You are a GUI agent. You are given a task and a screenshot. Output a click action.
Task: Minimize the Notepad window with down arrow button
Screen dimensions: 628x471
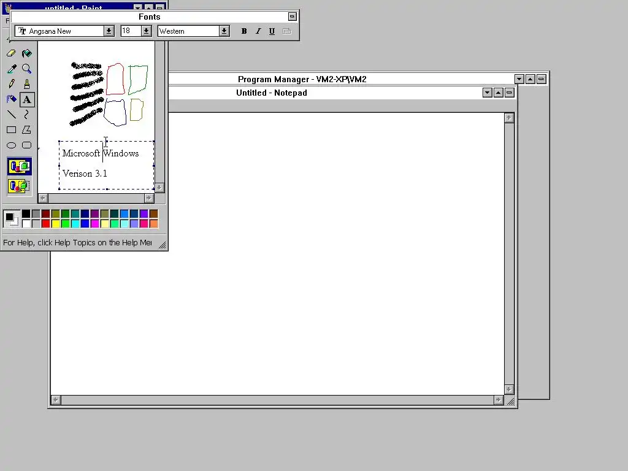tap(488, 93)
